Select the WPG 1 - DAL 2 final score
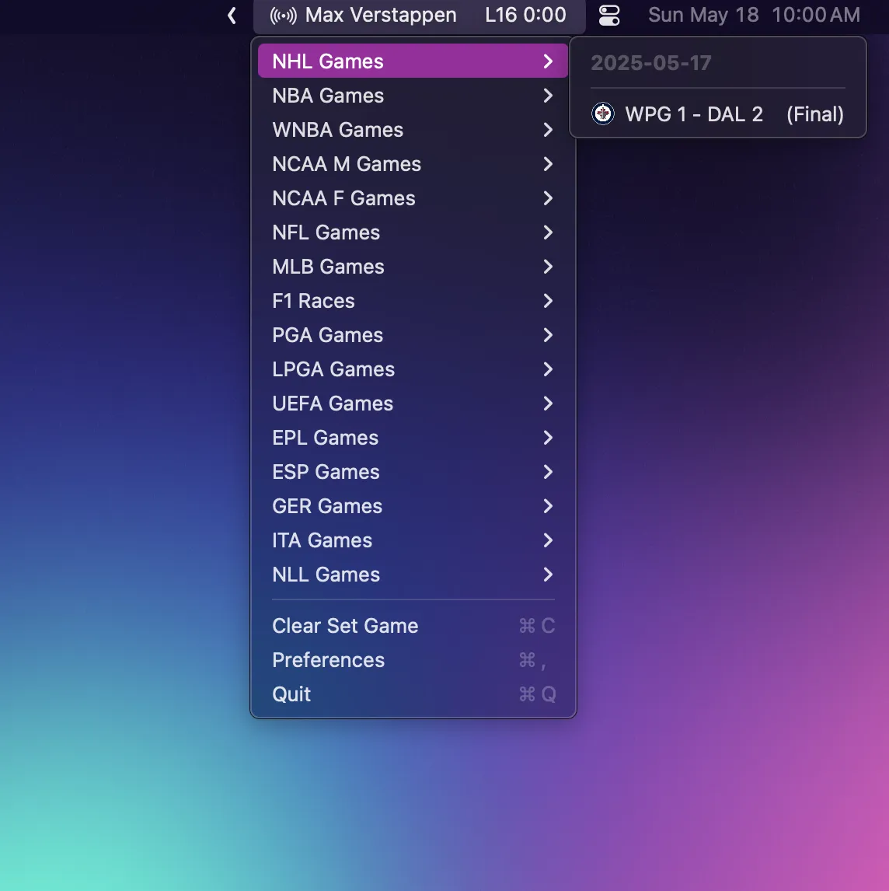The width and height of the screenshot is (889, 891). click(693, 114)
